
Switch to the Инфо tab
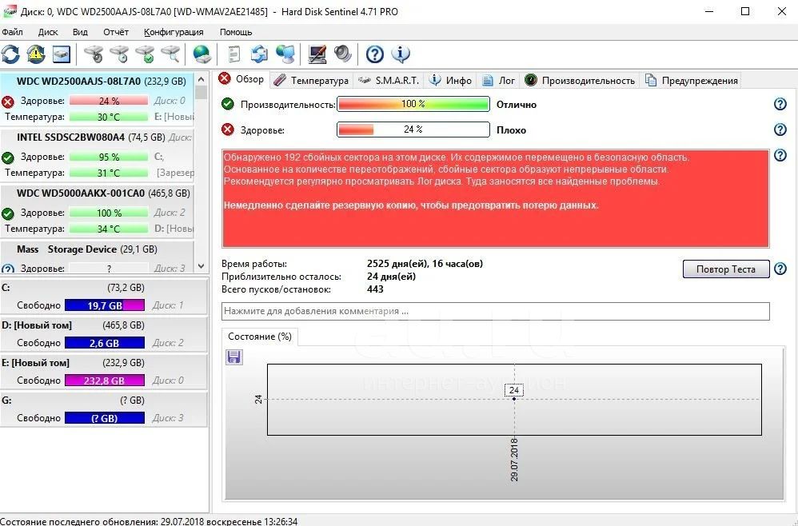pyautogui.click(x=451, y=81)
